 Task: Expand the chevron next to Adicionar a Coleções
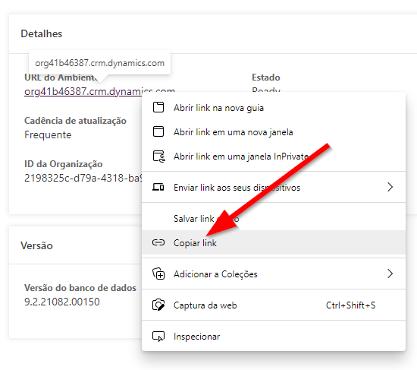tap(390, 274)
